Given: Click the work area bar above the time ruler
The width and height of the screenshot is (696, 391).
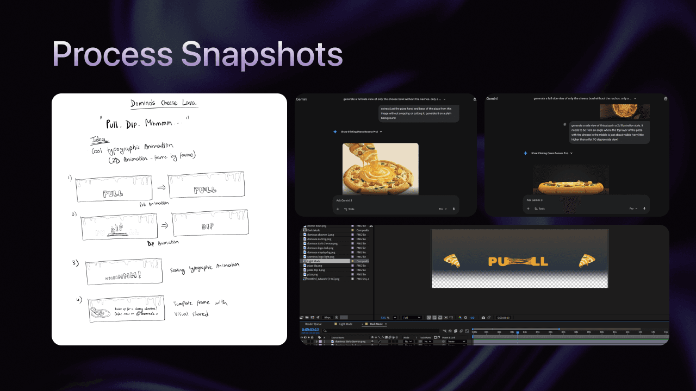Looking at the screenshot, I should pos(515,329).
